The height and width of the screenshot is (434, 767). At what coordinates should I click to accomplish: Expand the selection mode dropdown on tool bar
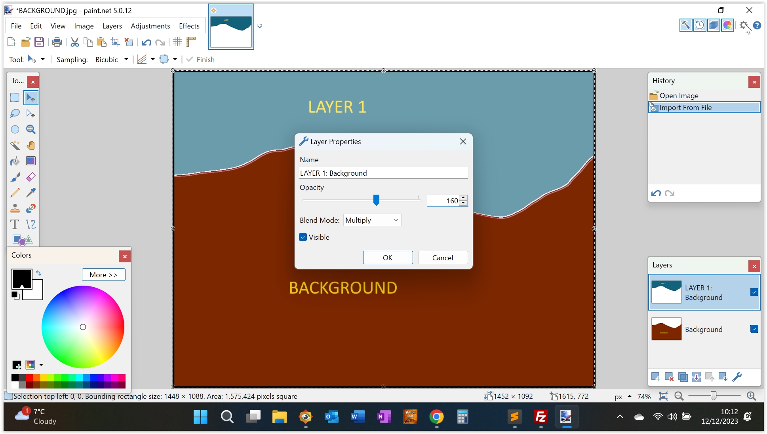point(174,59)
